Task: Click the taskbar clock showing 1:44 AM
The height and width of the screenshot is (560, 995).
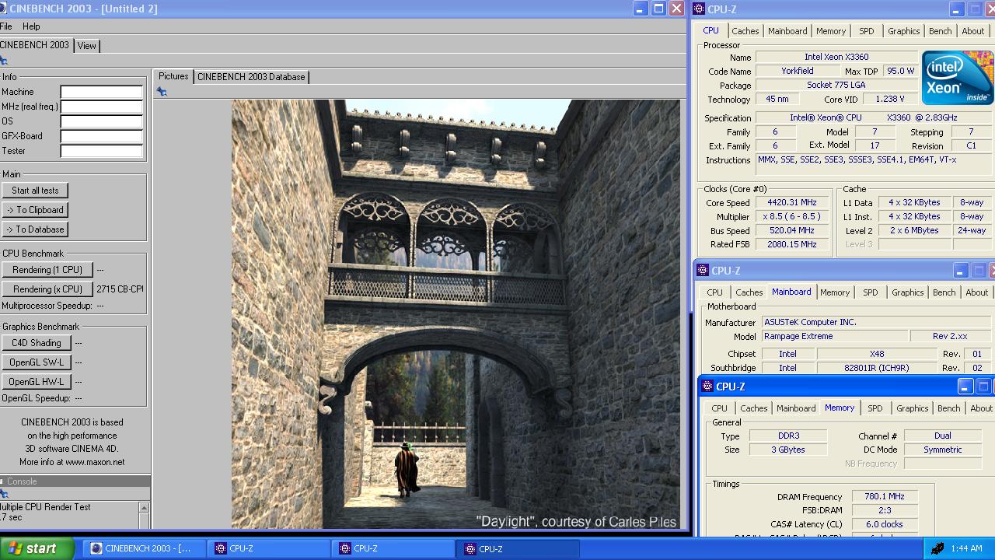Action: tap(966, 548)
